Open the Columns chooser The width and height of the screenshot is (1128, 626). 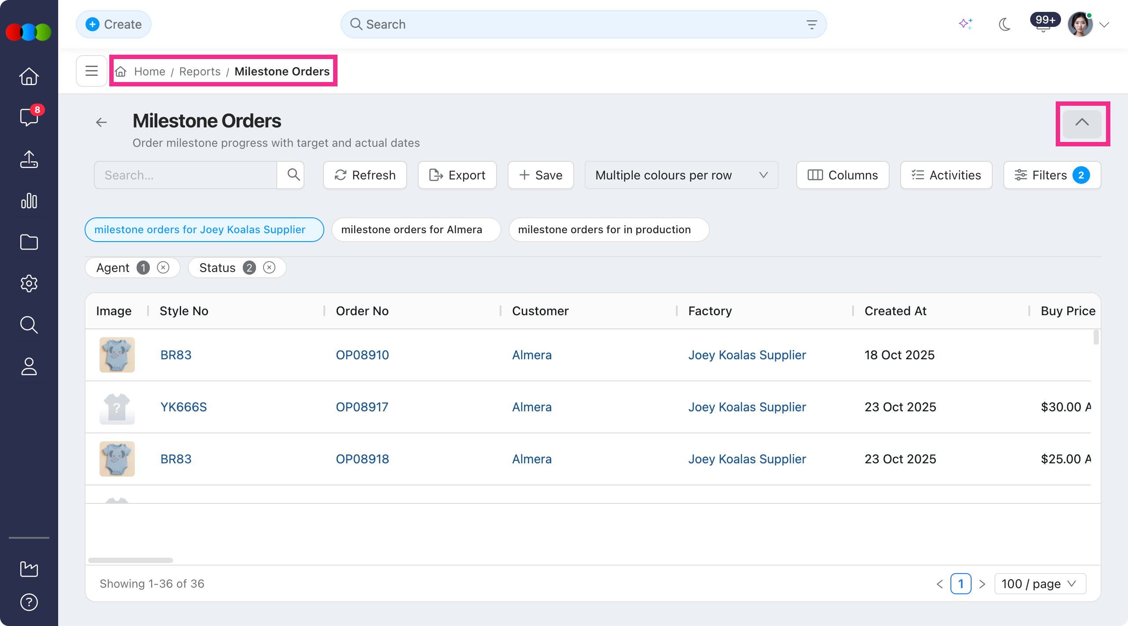[x=842, y=175]
